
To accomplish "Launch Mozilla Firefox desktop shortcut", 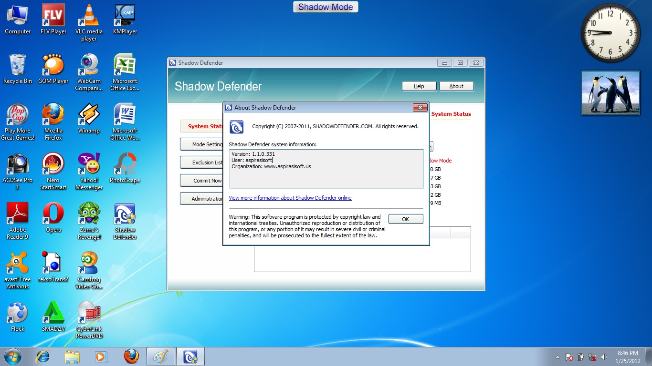I will (53, 122).
